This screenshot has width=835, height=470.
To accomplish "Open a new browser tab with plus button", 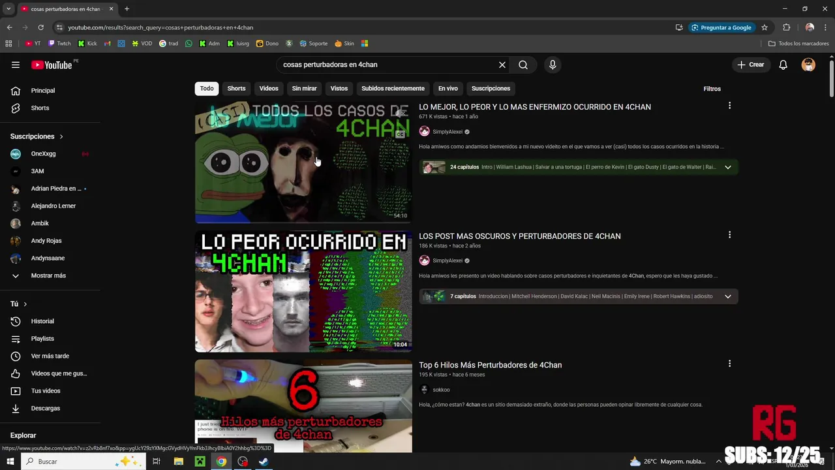I will point(127,9).
